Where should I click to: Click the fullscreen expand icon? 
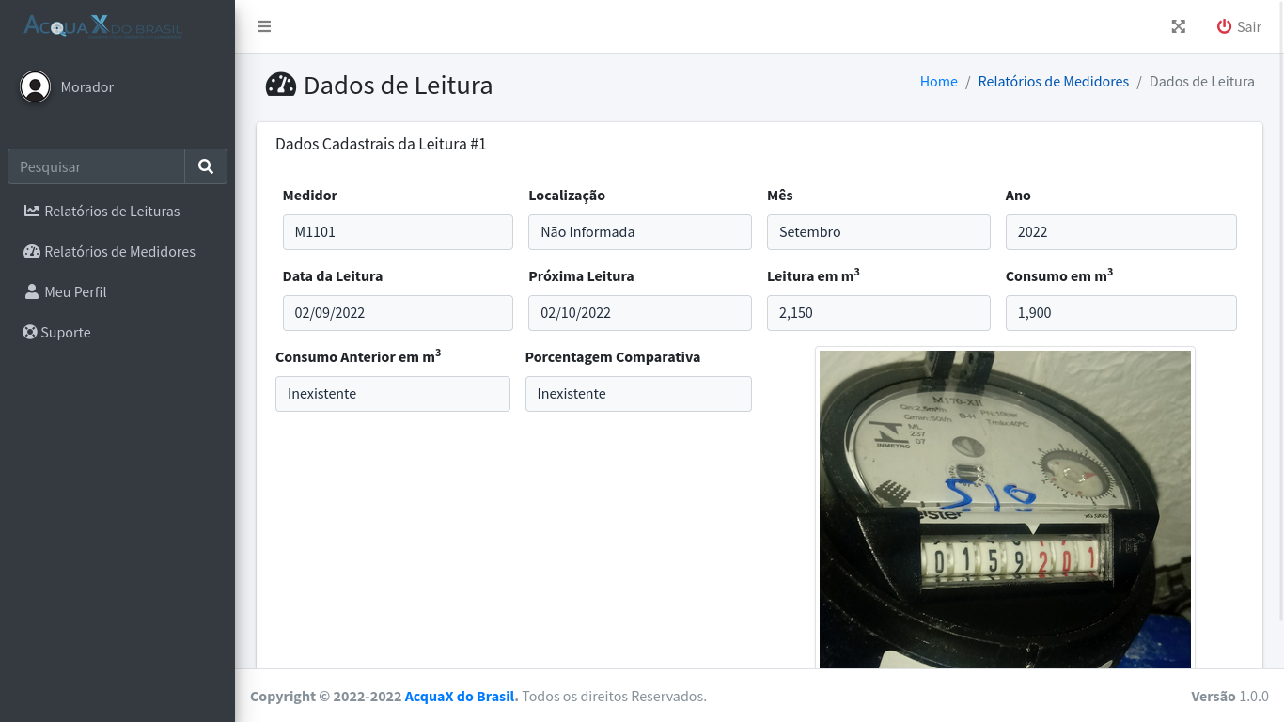pos(1178,26)
